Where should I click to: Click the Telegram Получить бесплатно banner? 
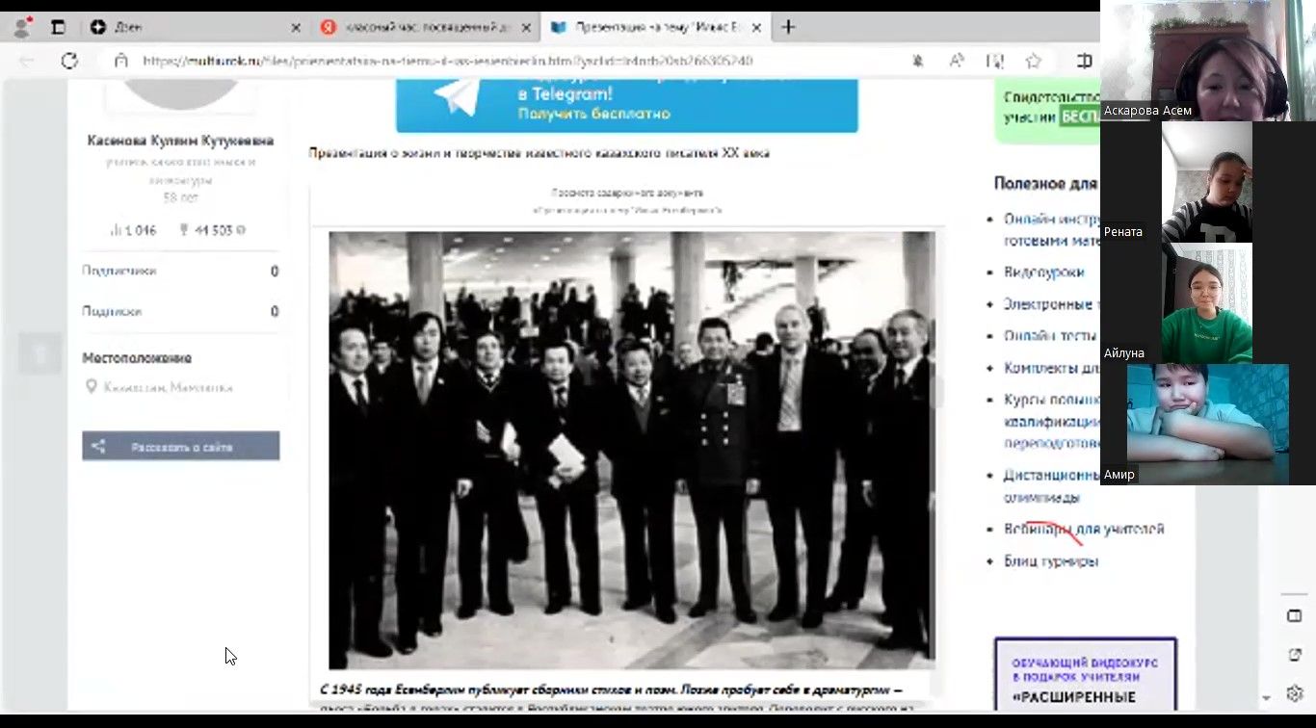point(626,104)
